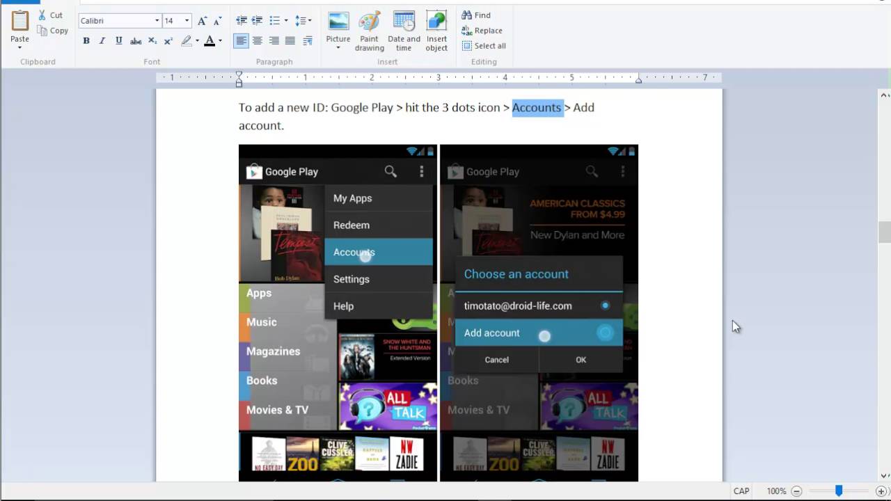Expand the Picture dropdown arrow

coord(338,48)
